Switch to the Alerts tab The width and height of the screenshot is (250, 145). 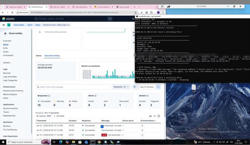pos(39,56)
